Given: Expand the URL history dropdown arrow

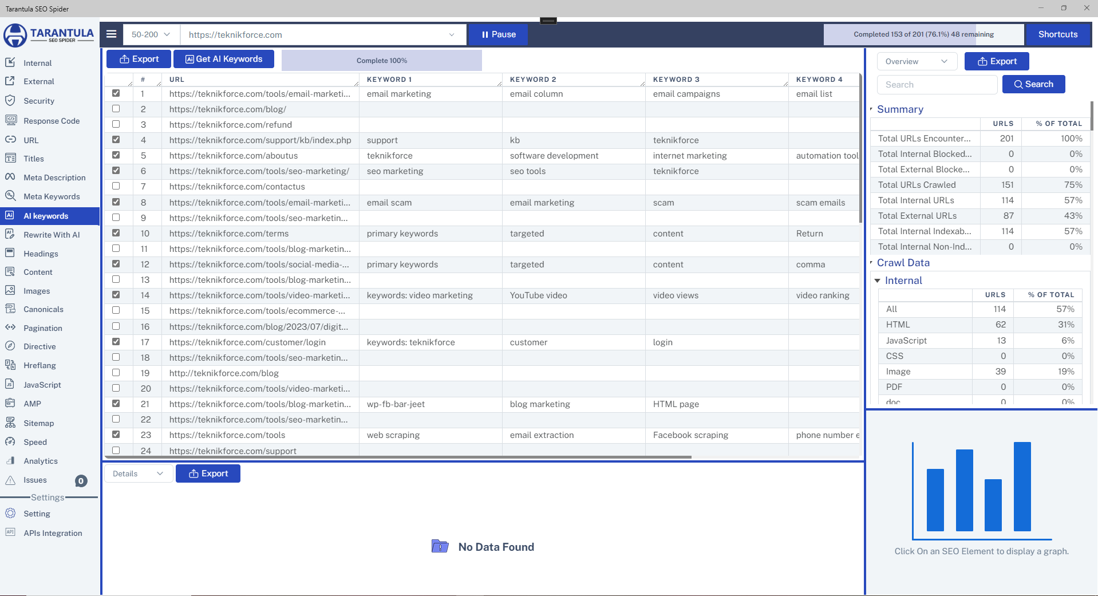Looking at the screenshot, I should click(452, 34).
